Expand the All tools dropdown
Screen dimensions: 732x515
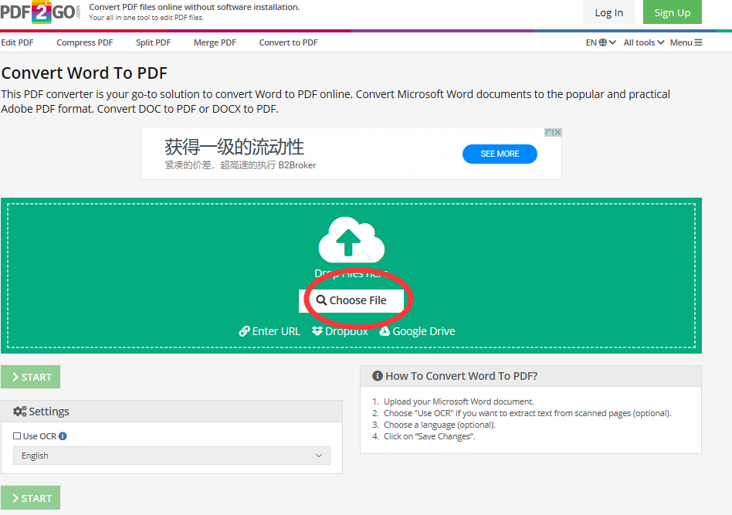(x=644, y=42)
